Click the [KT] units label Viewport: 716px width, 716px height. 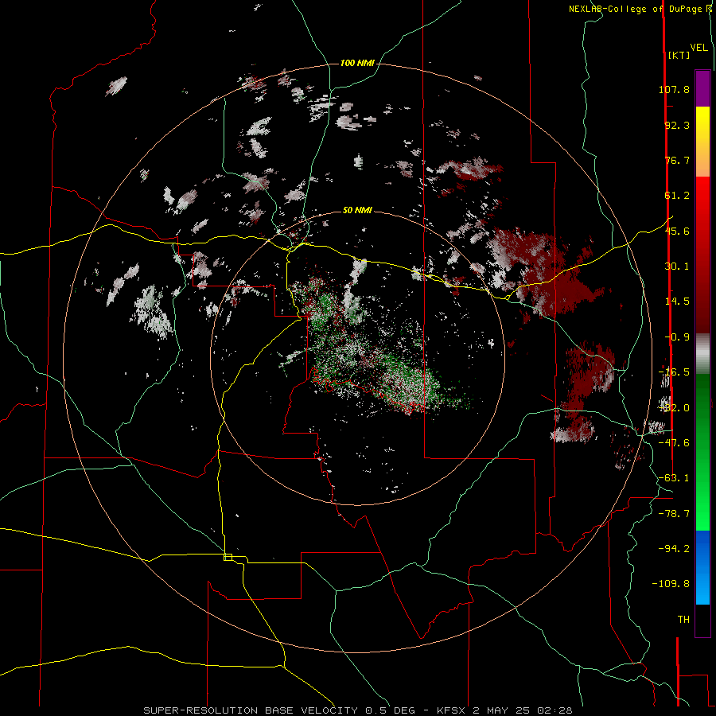point(679,55)
